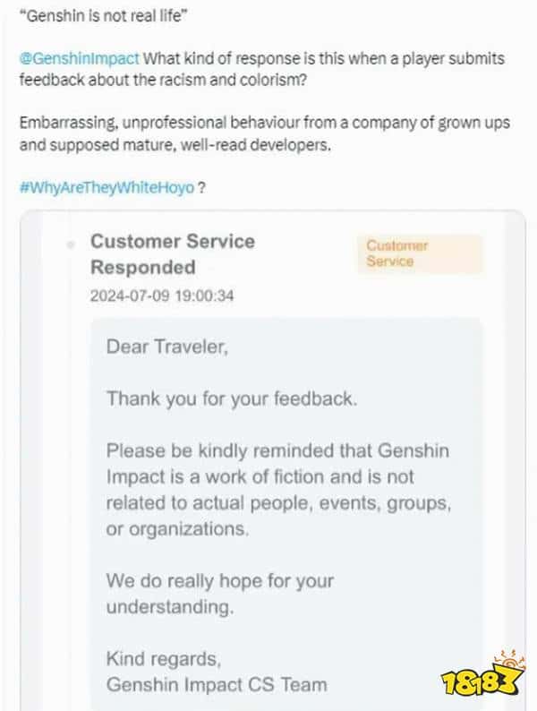Click the "Thank you for your feedback." line

coord(232,398)
